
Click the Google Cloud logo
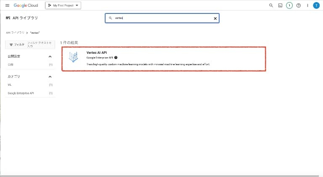coord(26,5)
